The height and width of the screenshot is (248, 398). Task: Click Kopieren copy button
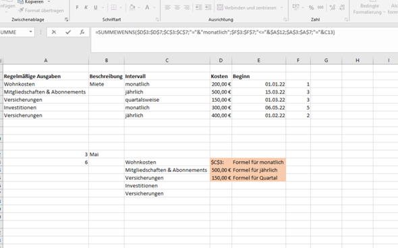pos(31,2)
